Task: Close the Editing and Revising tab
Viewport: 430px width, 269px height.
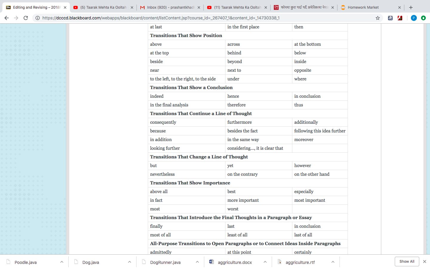Action: point(65,7)
